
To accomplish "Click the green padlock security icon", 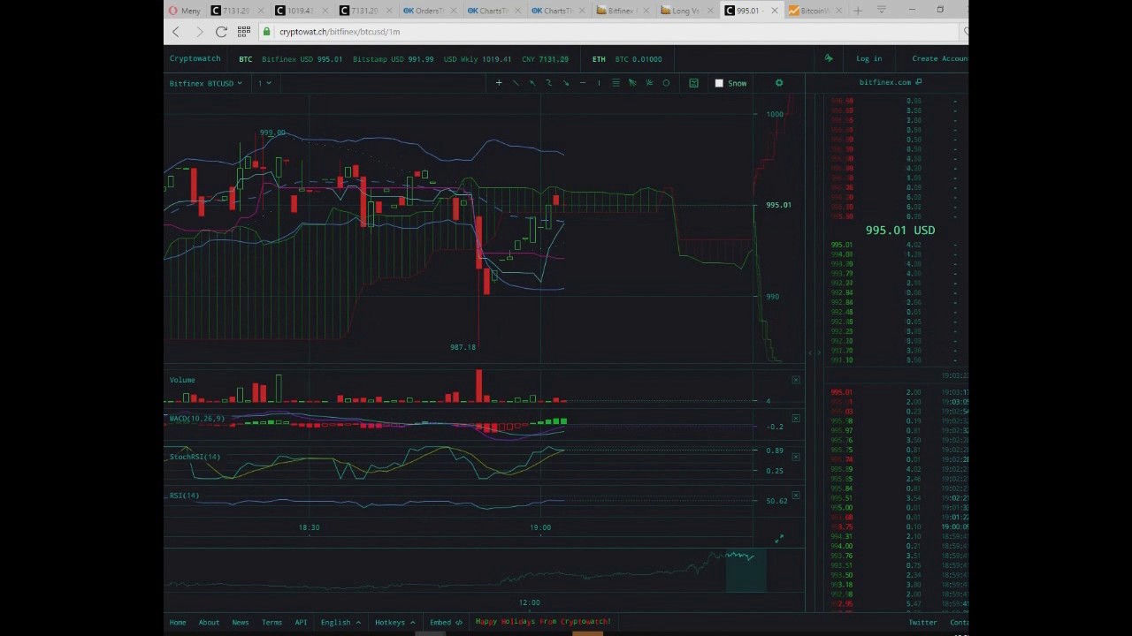I will point(266,32).
